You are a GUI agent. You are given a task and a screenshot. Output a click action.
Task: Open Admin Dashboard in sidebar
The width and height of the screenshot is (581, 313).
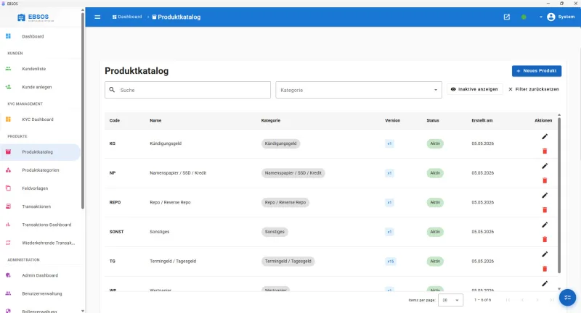[40, 275]
